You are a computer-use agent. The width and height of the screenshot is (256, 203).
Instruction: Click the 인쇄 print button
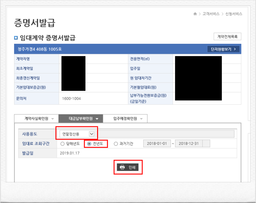(x=128, y=167)
